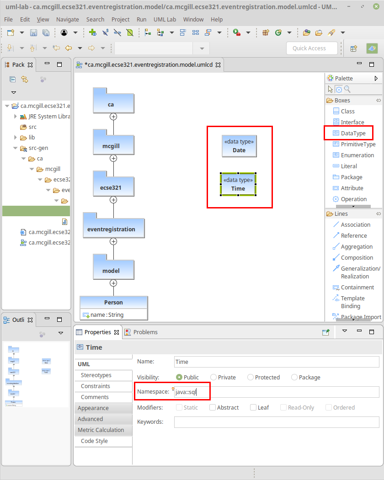This screenshot has height=480, width=384.
Task: Click the palette selection arrow tool
Action: (330, 89)
